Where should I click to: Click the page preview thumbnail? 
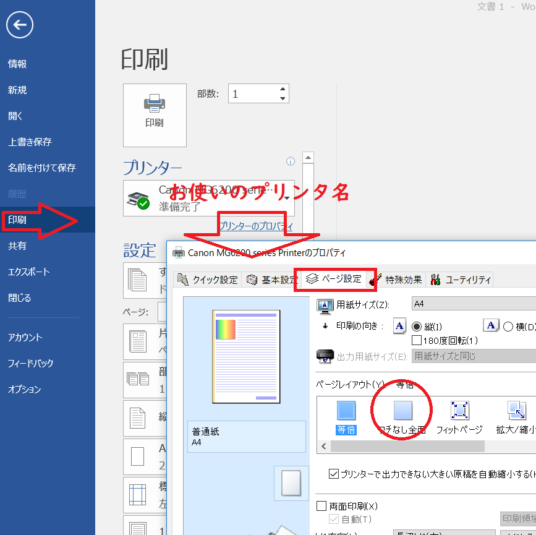point(246,357)
